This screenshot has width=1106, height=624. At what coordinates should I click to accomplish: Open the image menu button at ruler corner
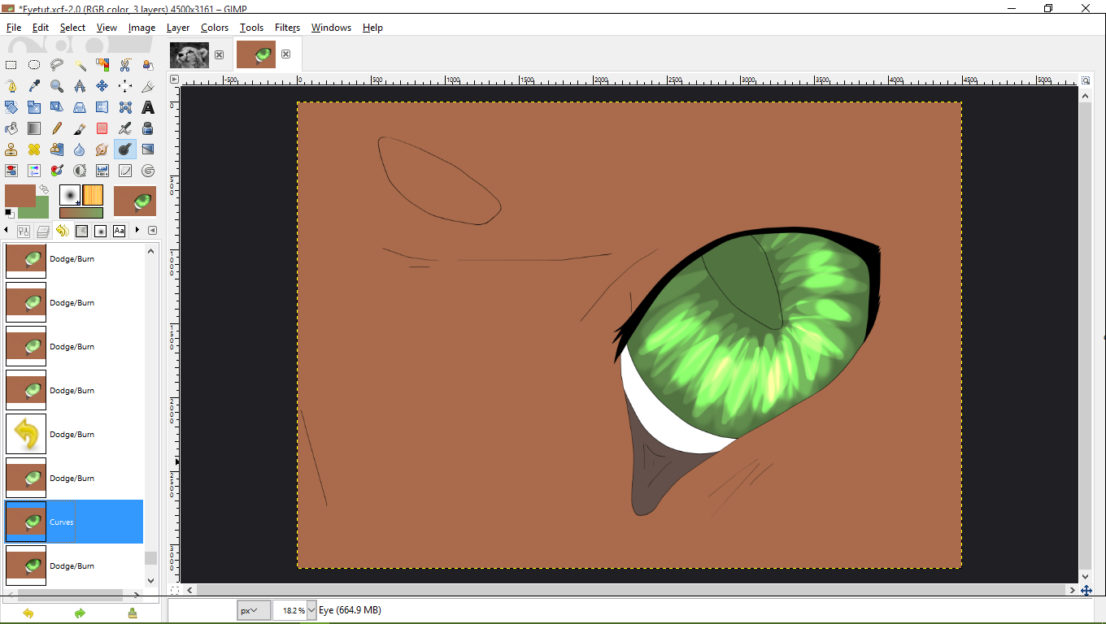174,80
